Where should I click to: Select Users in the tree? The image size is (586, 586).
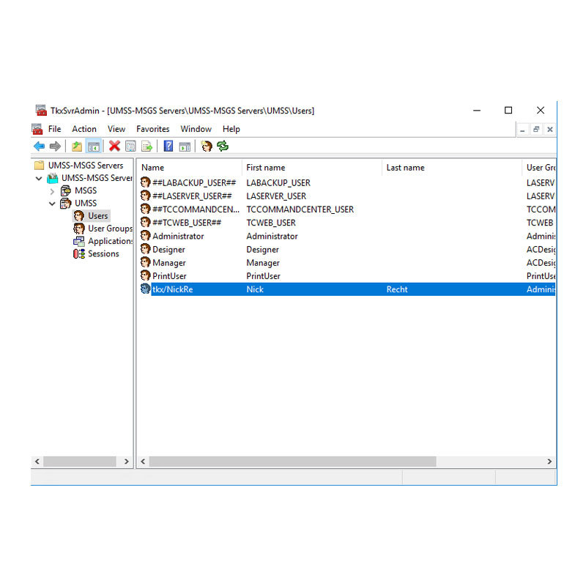click(98, 215)
